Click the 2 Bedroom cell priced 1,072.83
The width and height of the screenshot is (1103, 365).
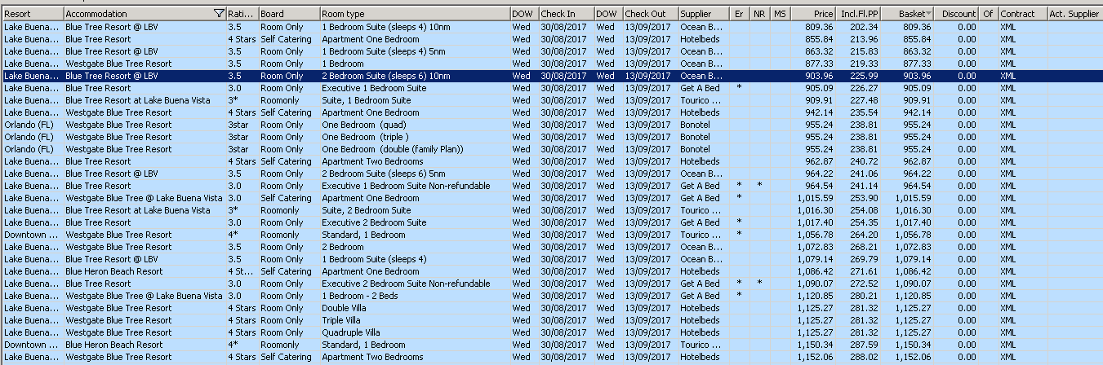[415, 247]
